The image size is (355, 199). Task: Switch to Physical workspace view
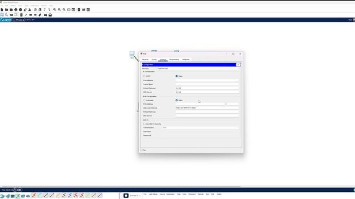(19, 20)
